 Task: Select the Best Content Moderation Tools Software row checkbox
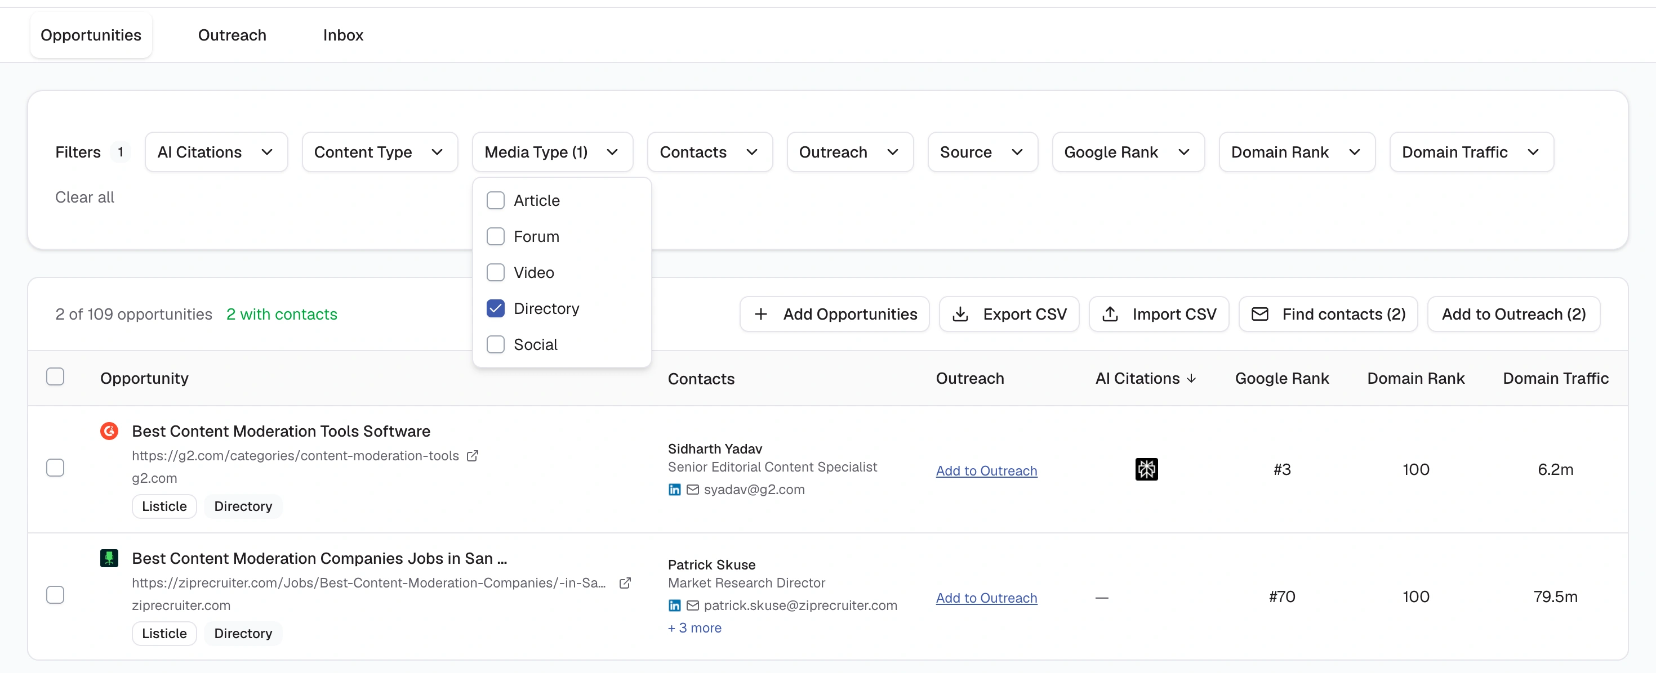(55, 468)
